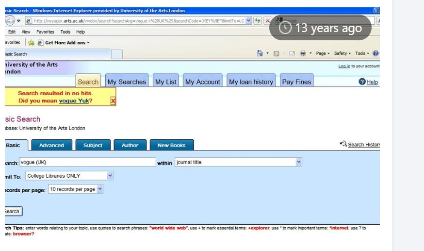Open the View menu
The image size is (424, 251).
(x=26, y=32)
